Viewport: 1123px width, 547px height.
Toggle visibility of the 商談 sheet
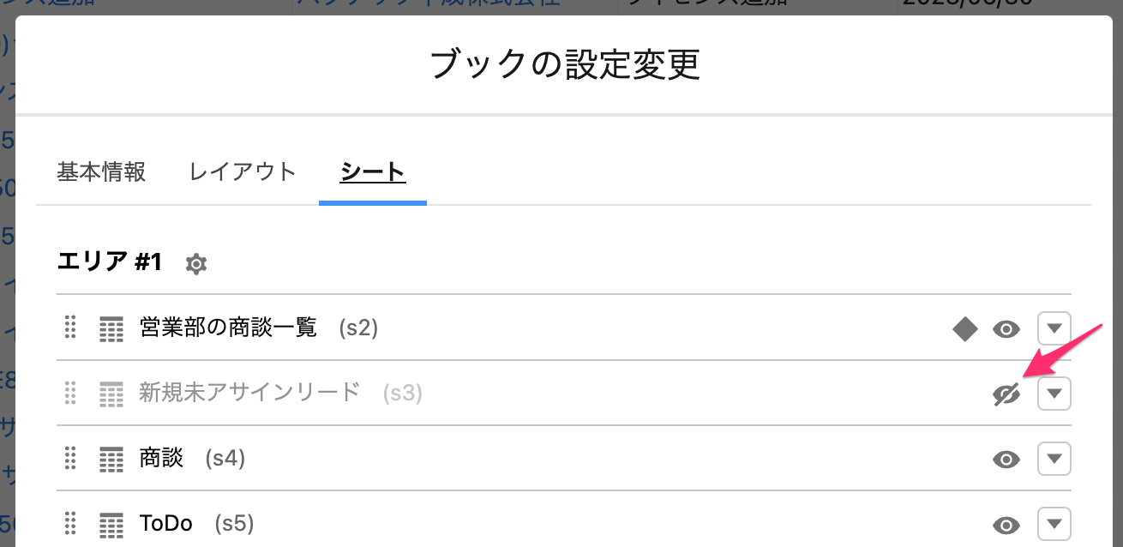(1006, 459)
